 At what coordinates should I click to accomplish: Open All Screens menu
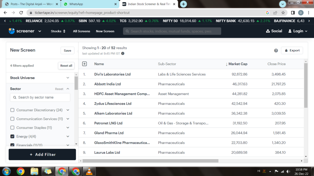[82, 31]
